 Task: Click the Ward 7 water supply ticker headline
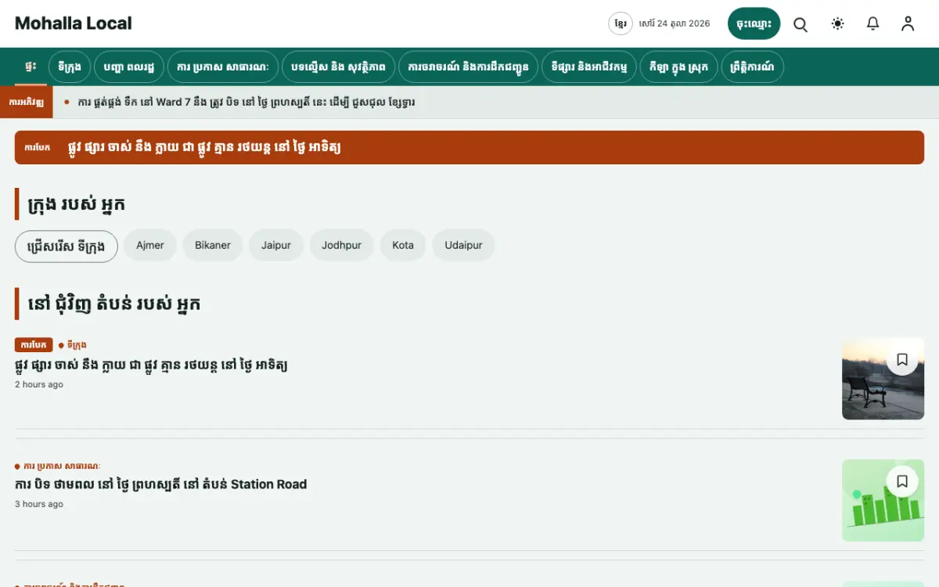click(x=246, y=103)
